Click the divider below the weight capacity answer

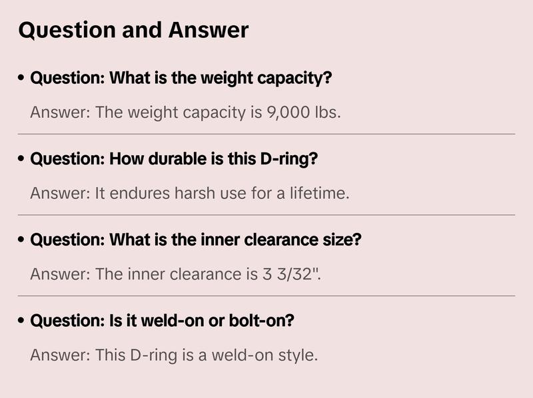coord(266,134)
